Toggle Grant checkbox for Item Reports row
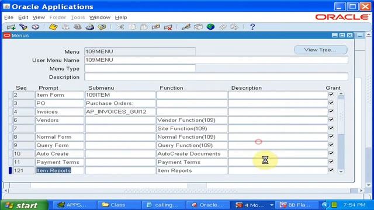The width and height of the screenshot is (374, 210). pyautogui.click(x=331, y=170)
